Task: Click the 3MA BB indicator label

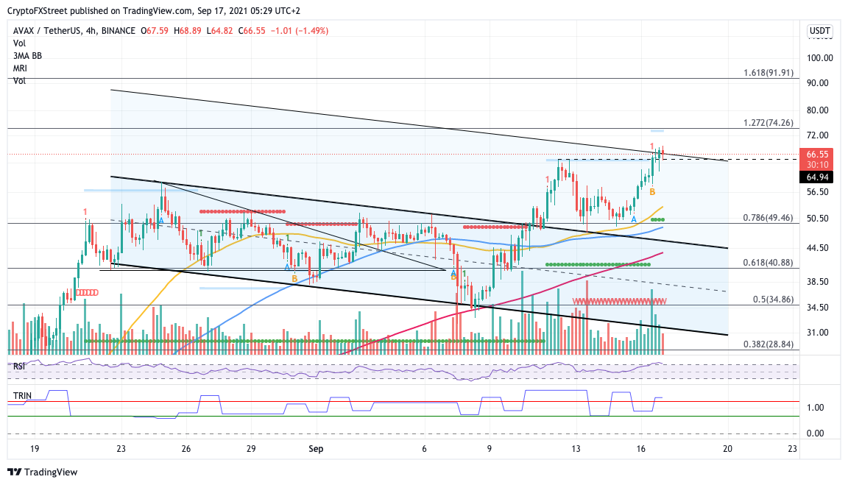Action: 27,56
